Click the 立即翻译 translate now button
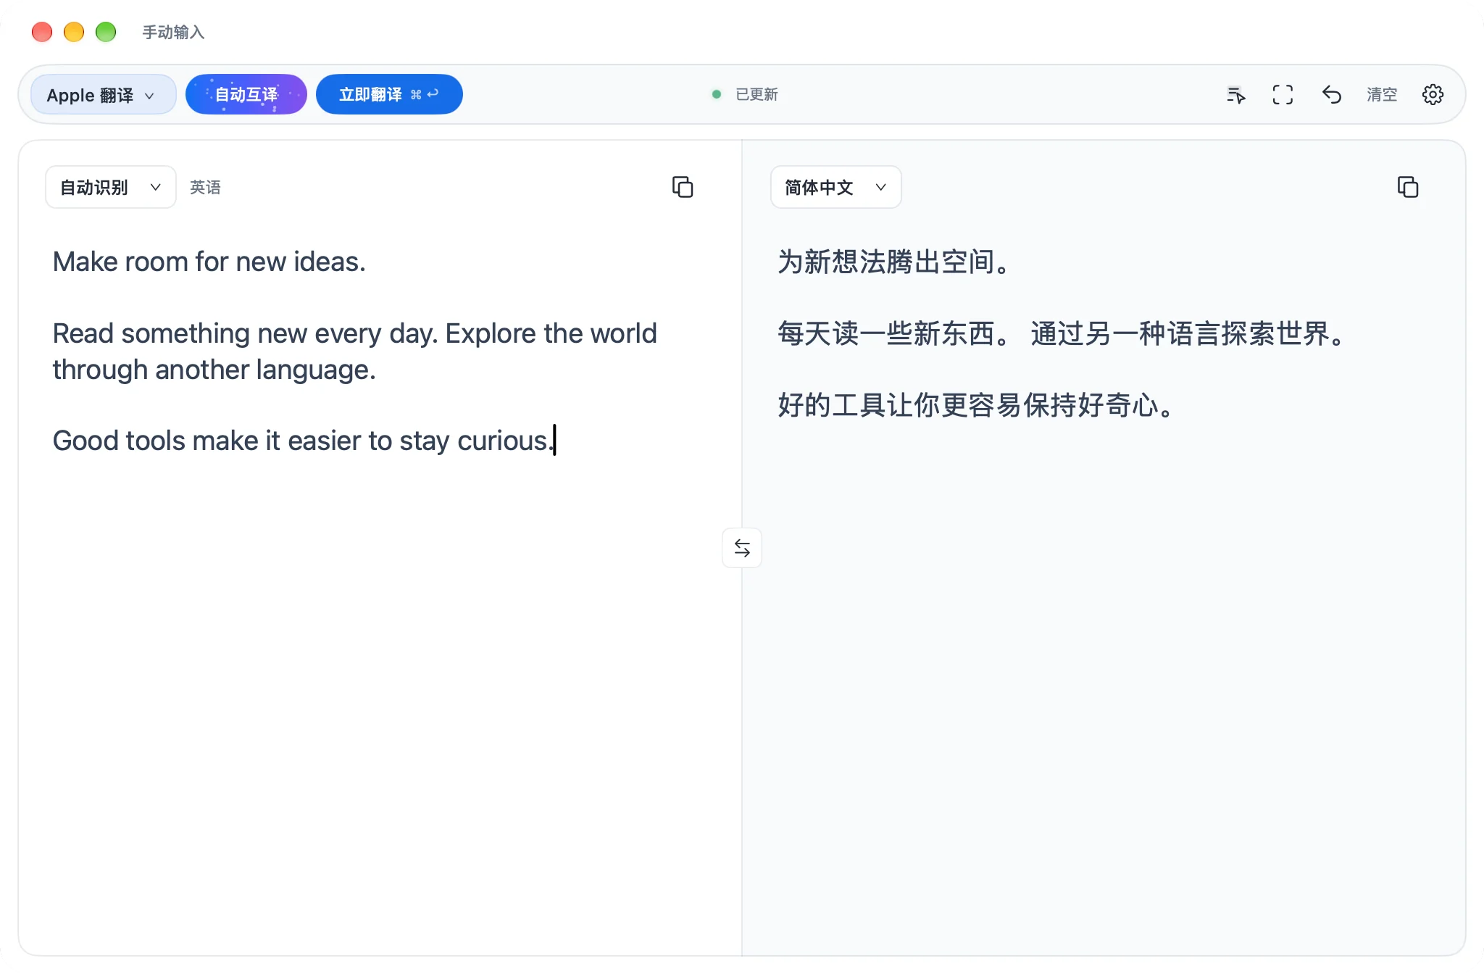The width and height of the screenshot is (1484, 974). 389,95
